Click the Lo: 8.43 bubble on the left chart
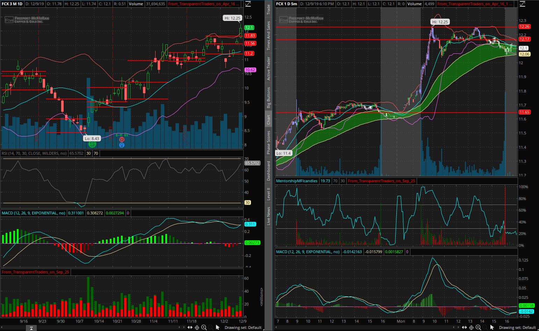 point(92,138)
